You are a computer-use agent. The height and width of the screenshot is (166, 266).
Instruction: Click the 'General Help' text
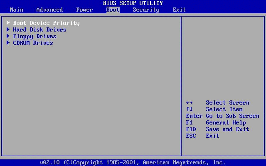click(x=226, y=123)
